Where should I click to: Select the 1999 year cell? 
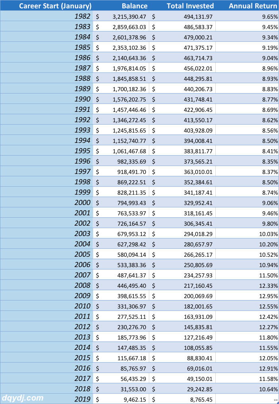47,192
